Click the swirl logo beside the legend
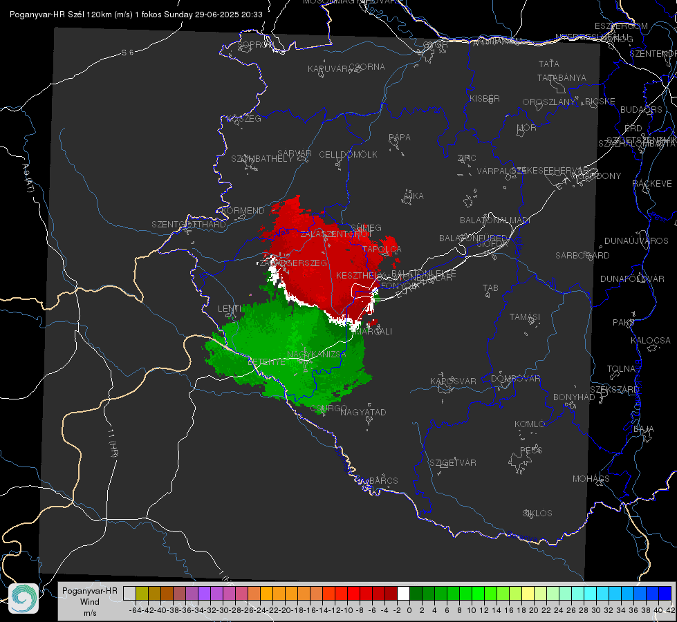The height and width of the screenshot is (622, 677). pos(24,599)
